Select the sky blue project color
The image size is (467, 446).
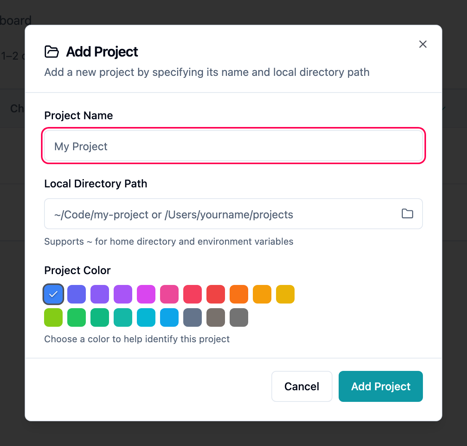(x=169, y=317)
